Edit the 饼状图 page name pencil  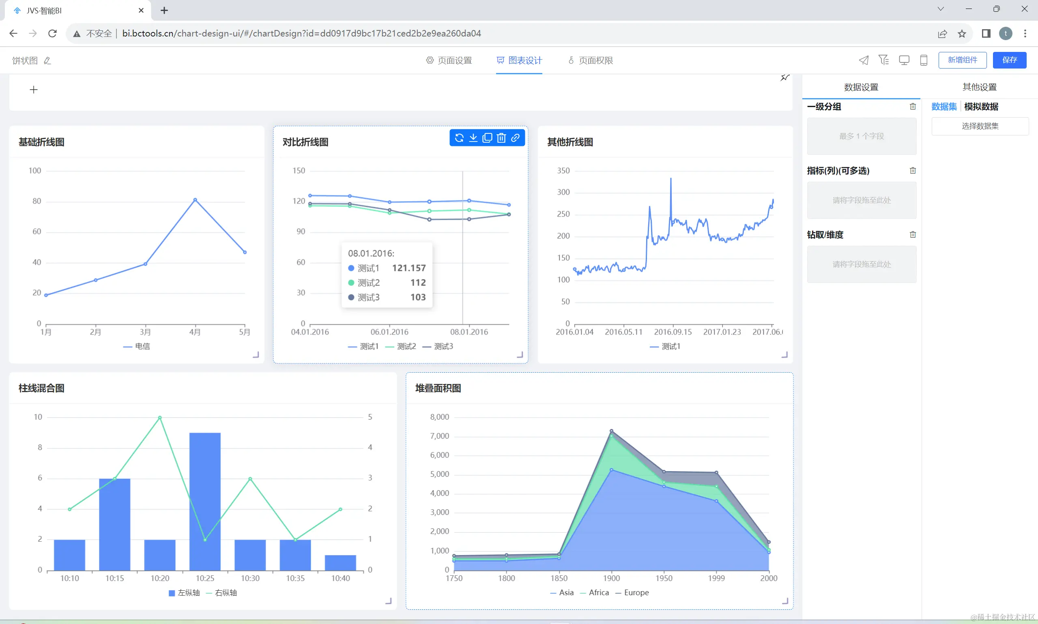point(47,60)
